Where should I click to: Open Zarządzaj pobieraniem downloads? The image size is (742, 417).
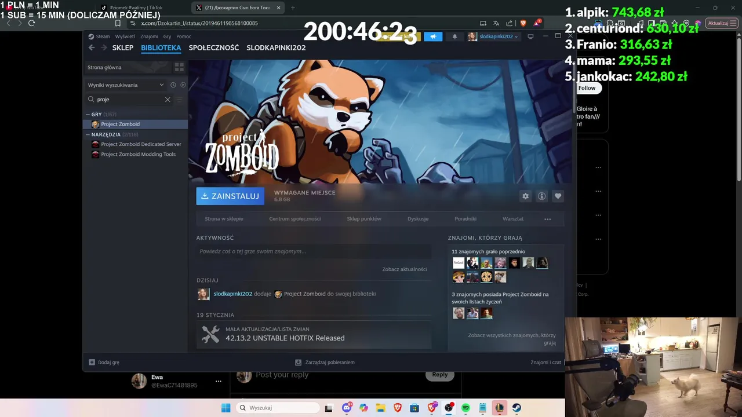tap(325, 363)
